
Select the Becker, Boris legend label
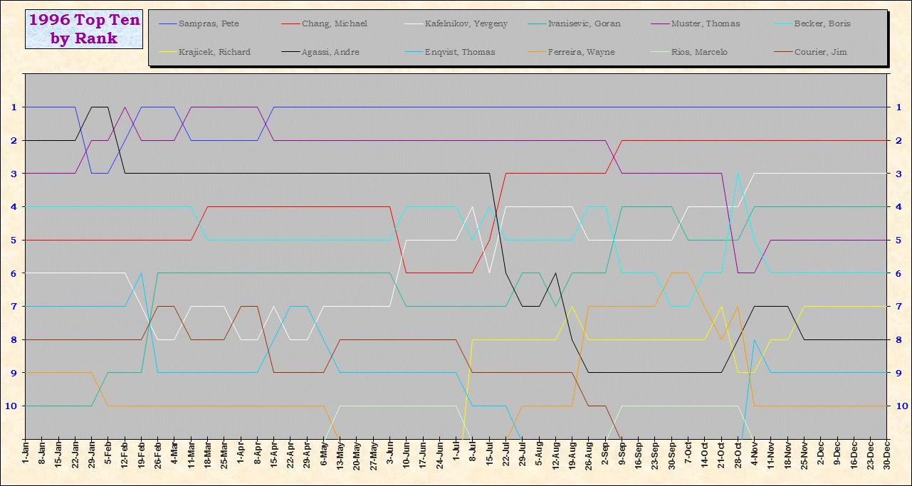(x=824, y=24)
